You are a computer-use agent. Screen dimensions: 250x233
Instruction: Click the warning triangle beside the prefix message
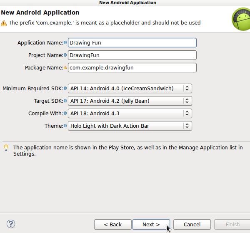[x=4, y=23]
